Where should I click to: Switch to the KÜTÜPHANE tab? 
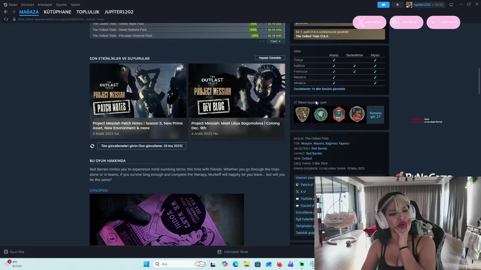[57, 12]
